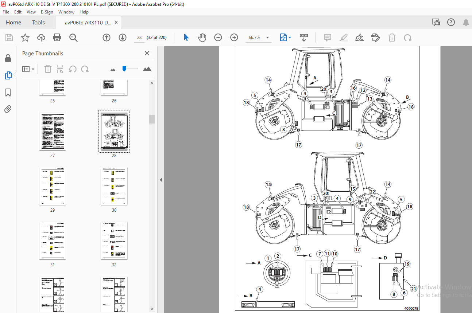
Task: Click insert pages icon in thumbnails panel
Action: click(x=60, y=69)
